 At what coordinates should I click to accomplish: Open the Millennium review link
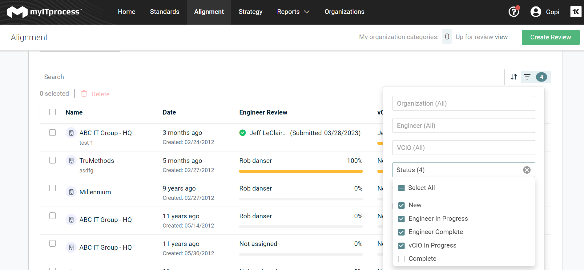[95, 192]
